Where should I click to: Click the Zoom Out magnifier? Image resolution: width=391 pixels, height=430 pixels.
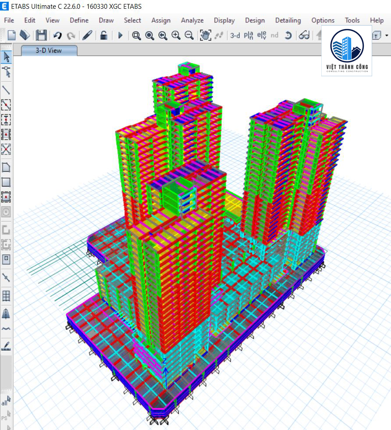pos(189,36)
